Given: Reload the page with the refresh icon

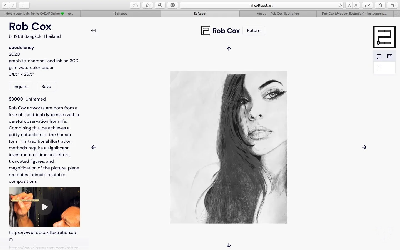Looking at the screenshot, I should (x=340, y=5).
